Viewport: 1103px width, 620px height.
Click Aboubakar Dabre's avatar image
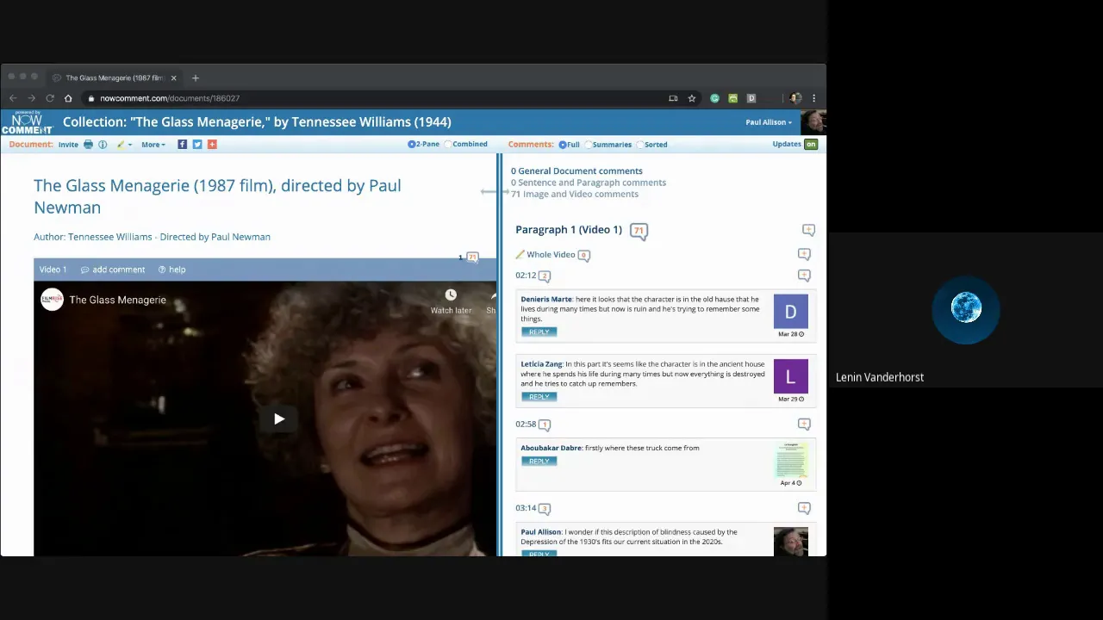(790, 460)
